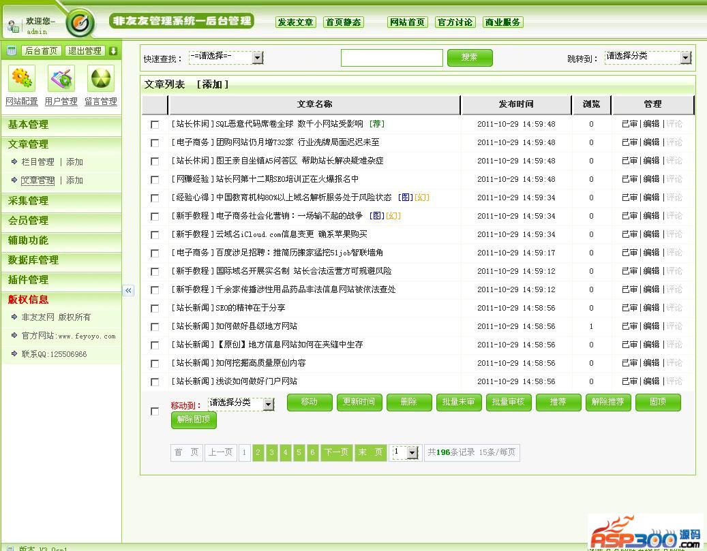Open the 快速查找 dropdown
707x551 pixels.
point(258,58)
